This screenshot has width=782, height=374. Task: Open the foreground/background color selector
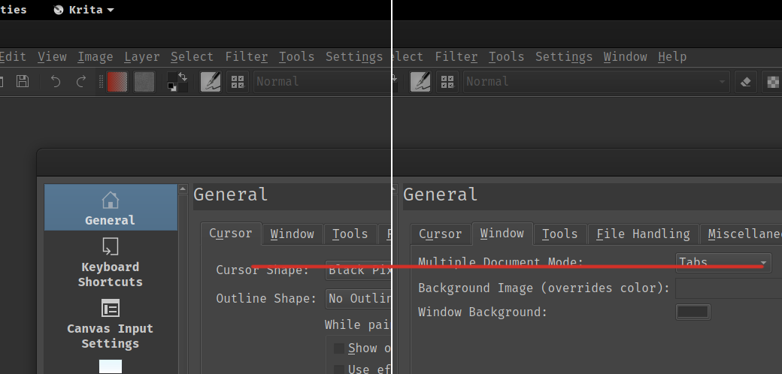pos(177,82)
